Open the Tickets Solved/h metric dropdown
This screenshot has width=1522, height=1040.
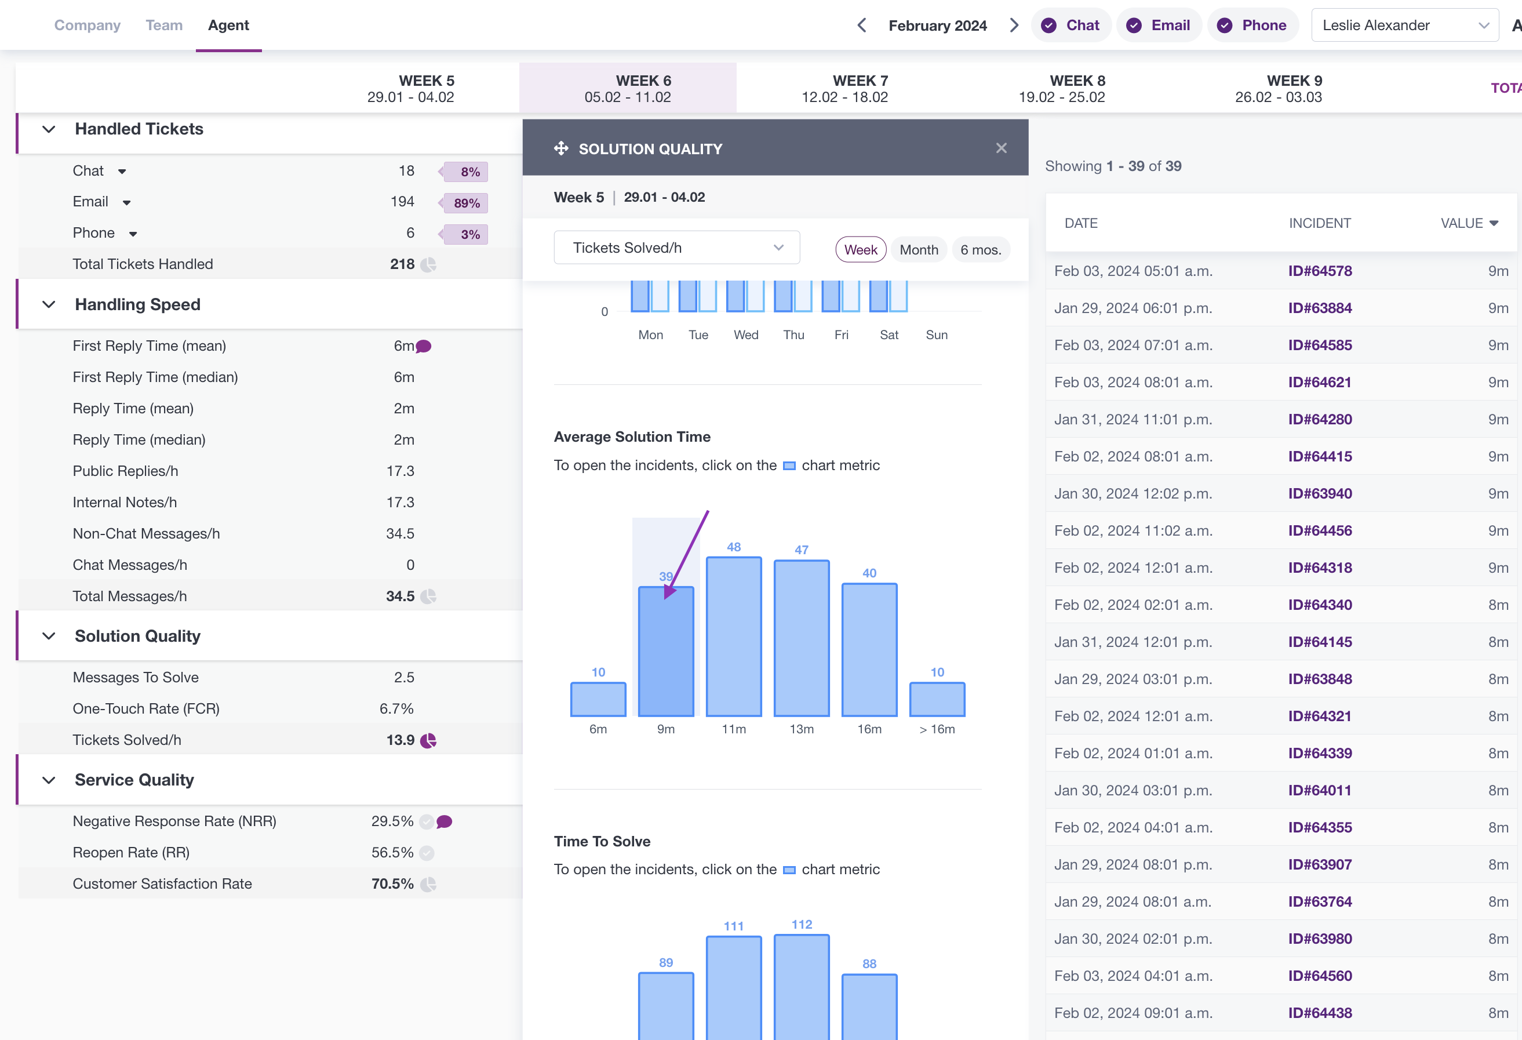(x=676, y=248)
